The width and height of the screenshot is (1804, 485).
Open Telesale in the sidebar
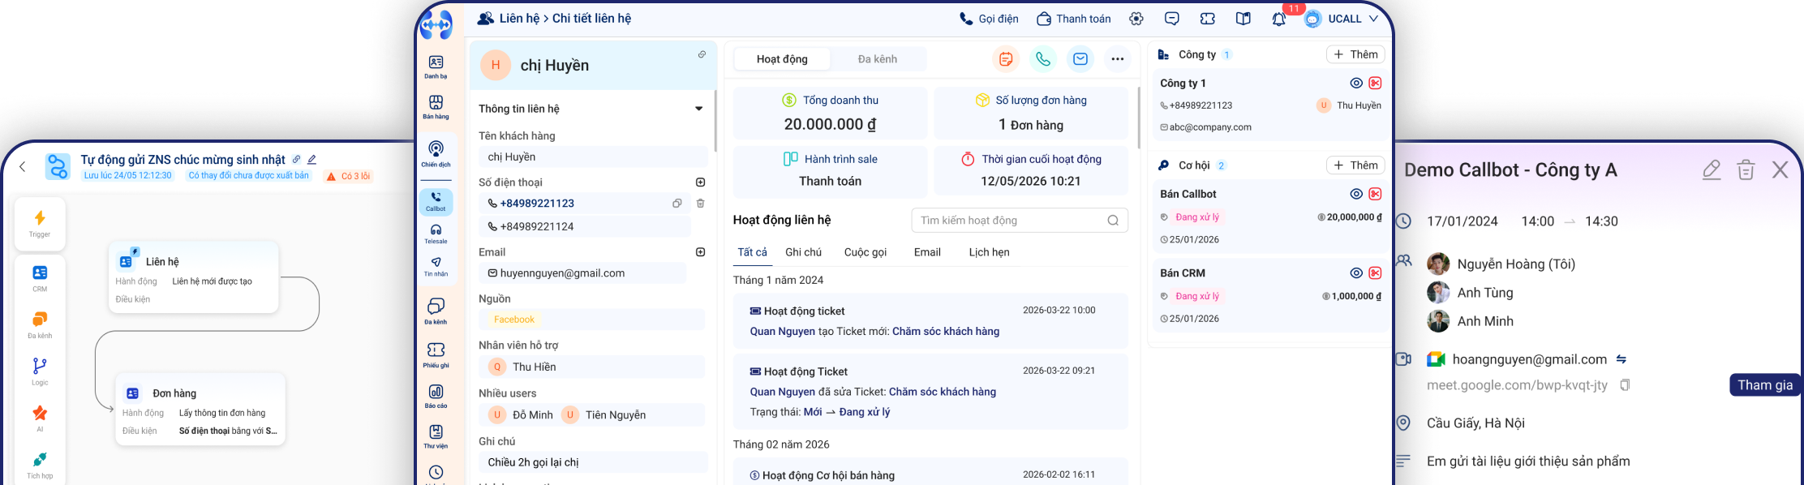coord(436,234)
